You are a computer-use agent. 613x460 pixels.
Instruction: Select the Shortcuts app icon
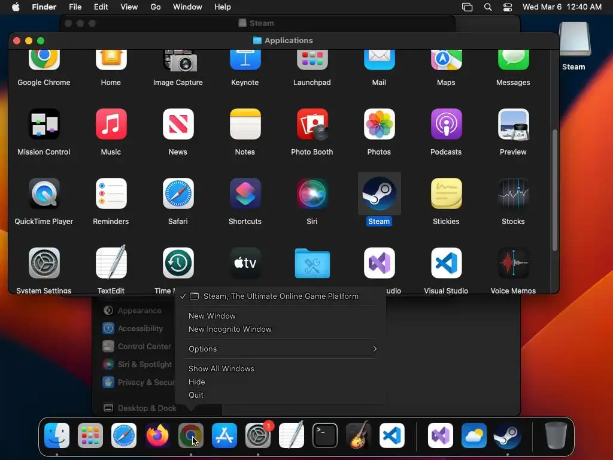click(x=245, y=193)
